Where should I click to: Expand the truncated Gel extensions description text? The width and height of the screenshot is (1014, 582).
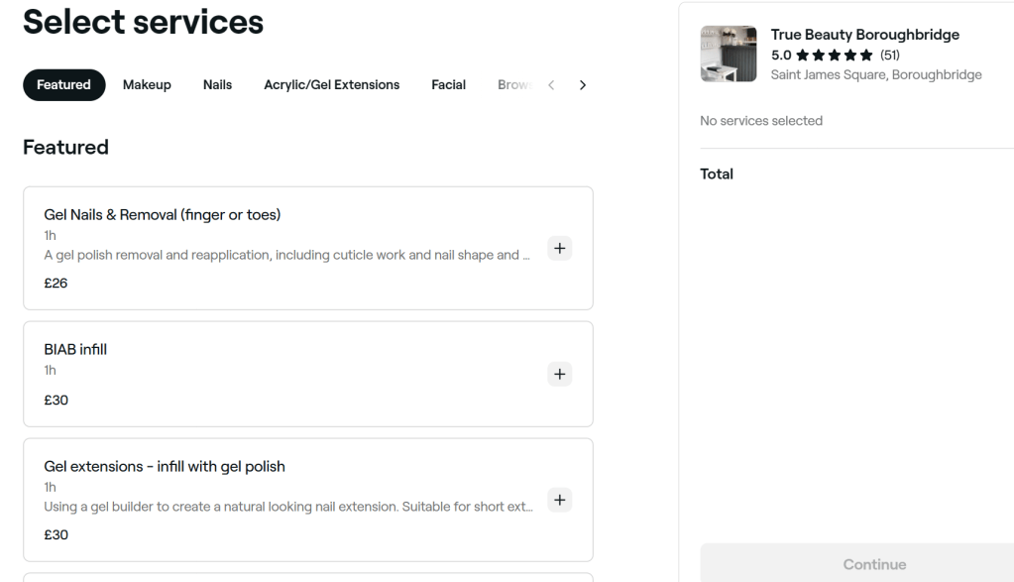pyautogui.click(x=289, y=508)
